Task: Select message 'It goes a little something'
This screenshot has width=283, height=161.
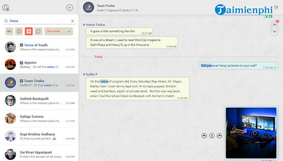Action: tap(119, 31)
